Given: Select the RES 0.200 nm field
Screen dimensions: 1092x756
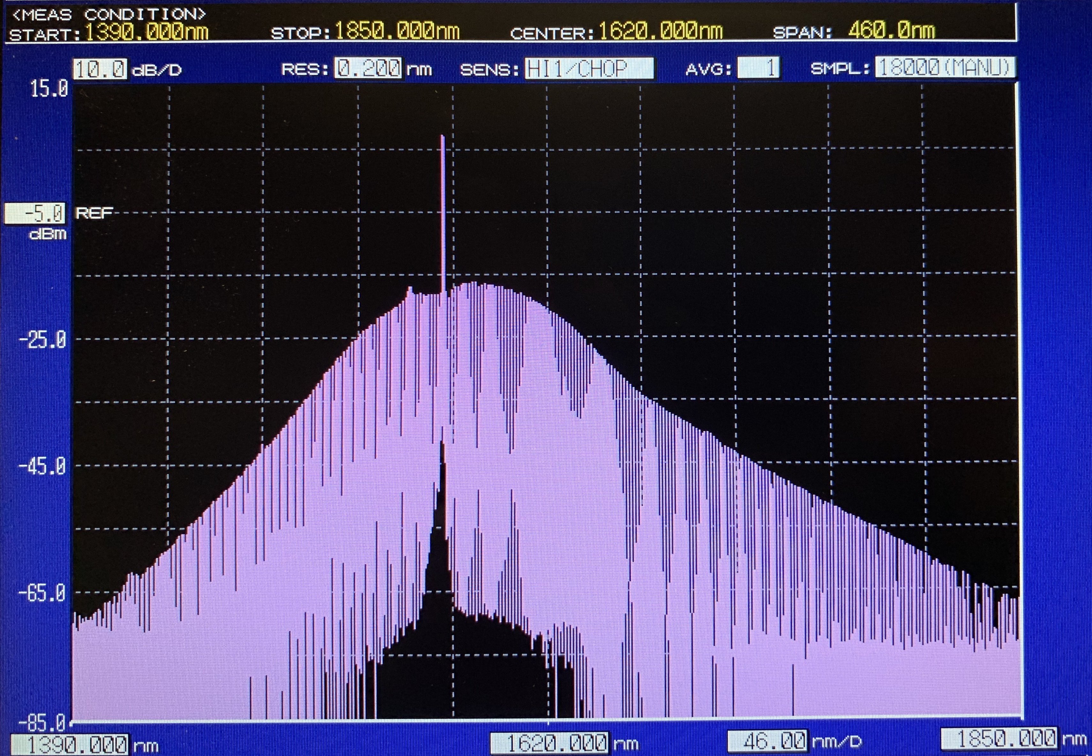Looking at the screenshot, I should pos(368,68).
